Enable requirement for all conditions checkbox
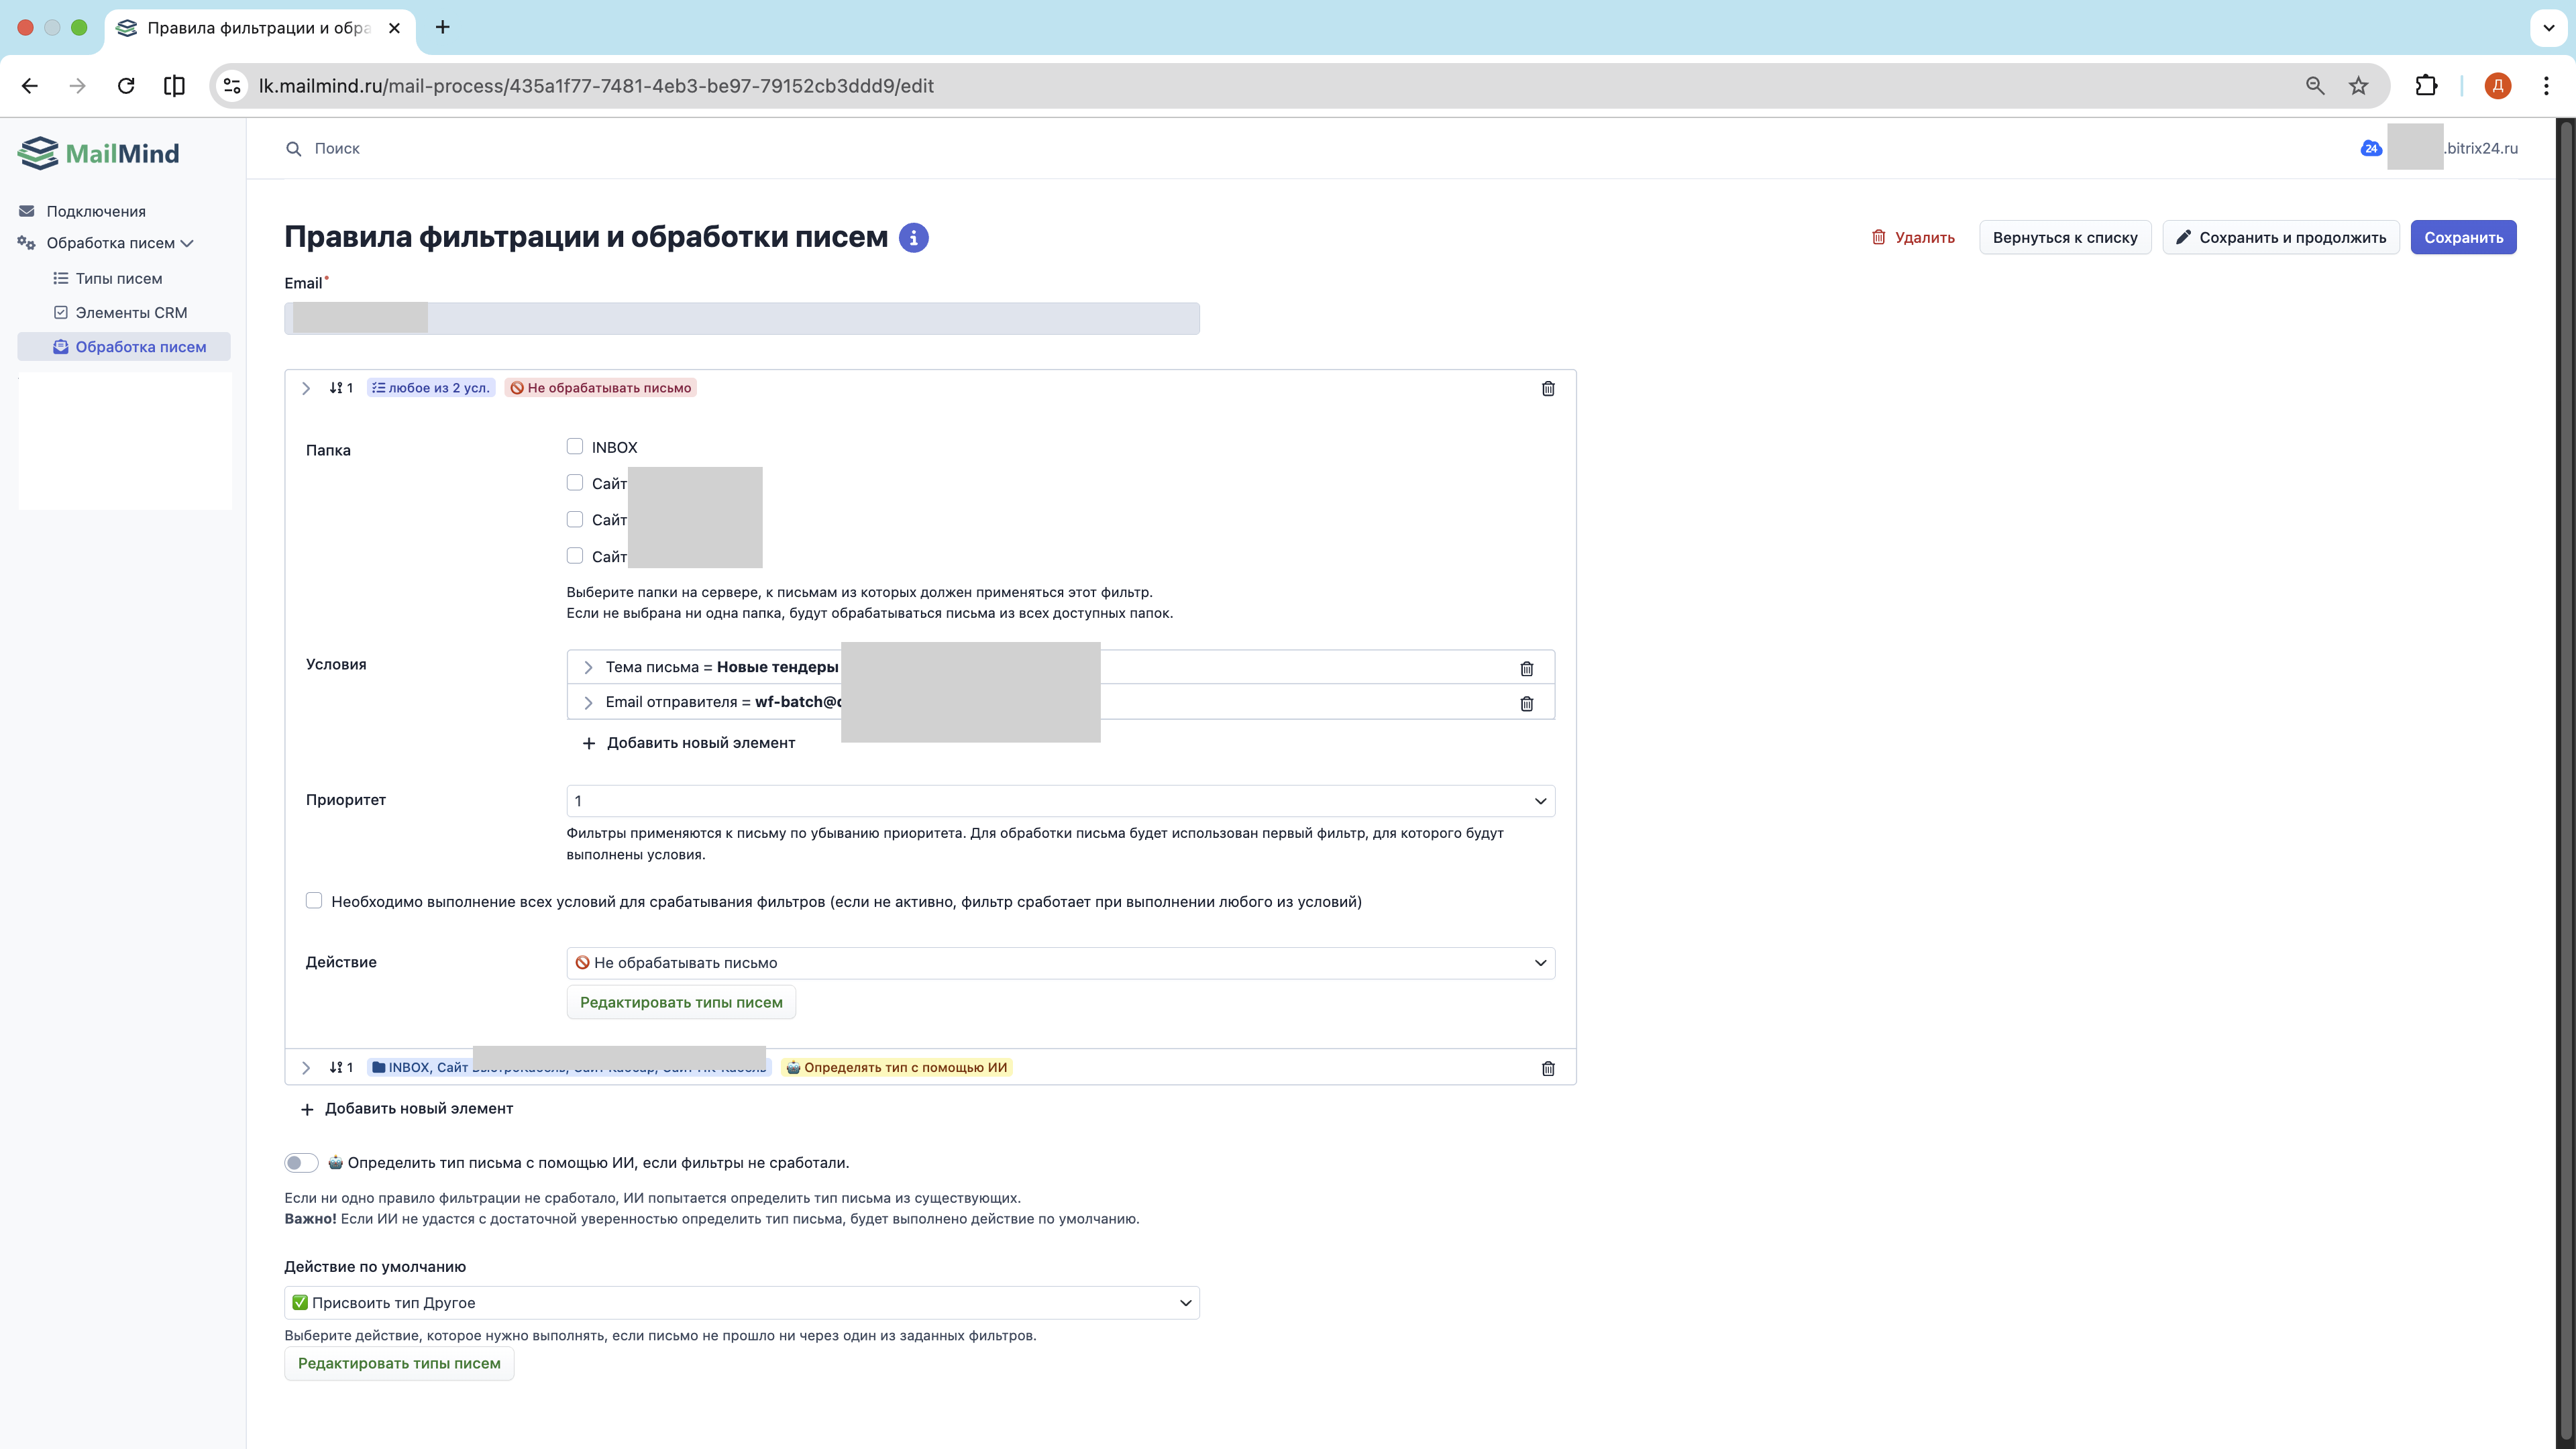This screenshot has height=1449, width=2576. tap(314, 901)
